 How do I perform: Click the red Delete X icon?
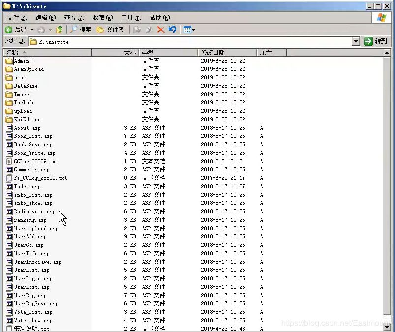(161, 30)
